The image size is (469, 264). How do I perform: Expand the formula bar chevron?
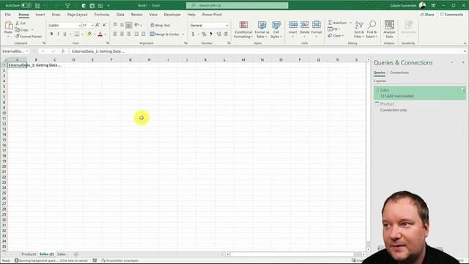(x=465, y=51)
